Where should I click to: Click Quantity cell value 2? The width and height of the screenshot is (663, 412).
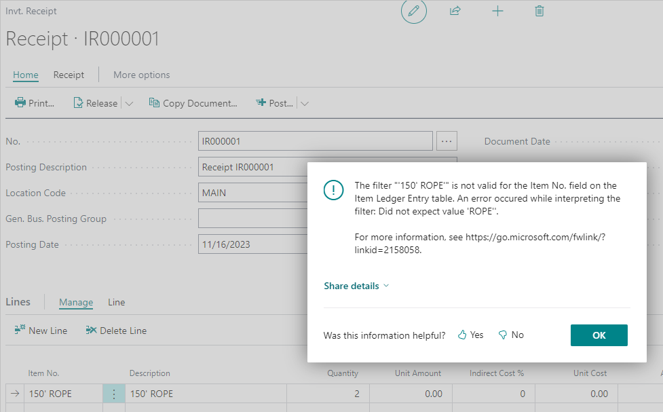[x=328, y=394]
